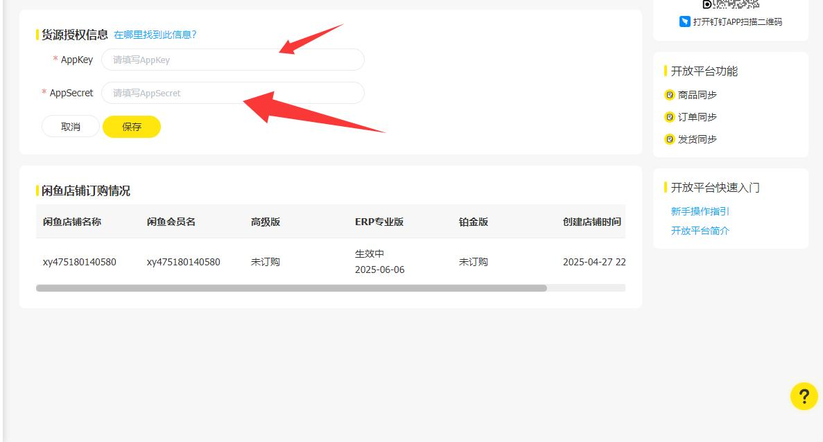Click the DingTalk paper-plane icon
This screenshot has height=442, width=823.
(x=683, y=21)
